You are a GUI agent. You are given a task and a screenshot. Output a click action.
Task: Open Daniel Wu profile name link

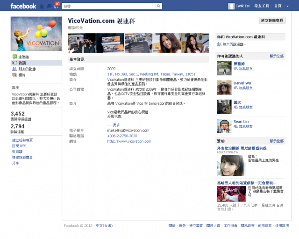(x=242, y=83)
